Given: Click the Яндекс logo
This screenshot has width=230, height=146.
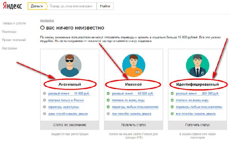Looking at the screenshot, I should coord(12,6).
